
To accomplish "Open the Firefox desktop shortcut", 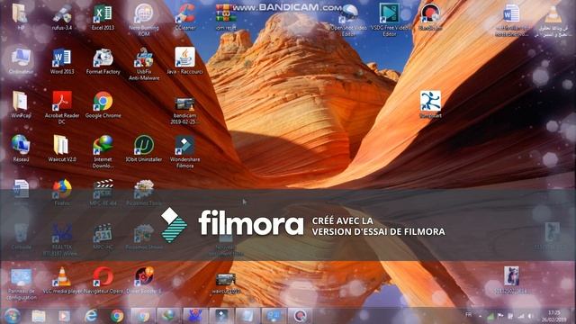I will pos(62,192).
